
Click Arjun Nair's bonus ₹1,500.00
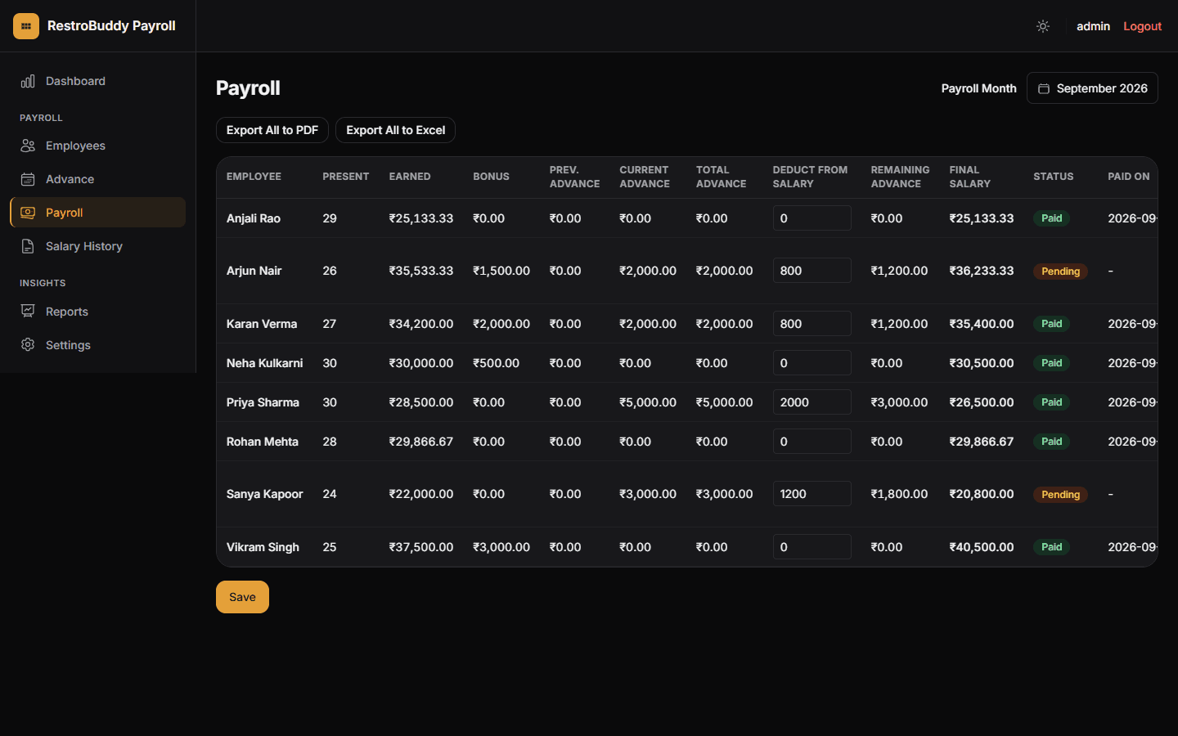pyautogui.click(x=501, y=271)
